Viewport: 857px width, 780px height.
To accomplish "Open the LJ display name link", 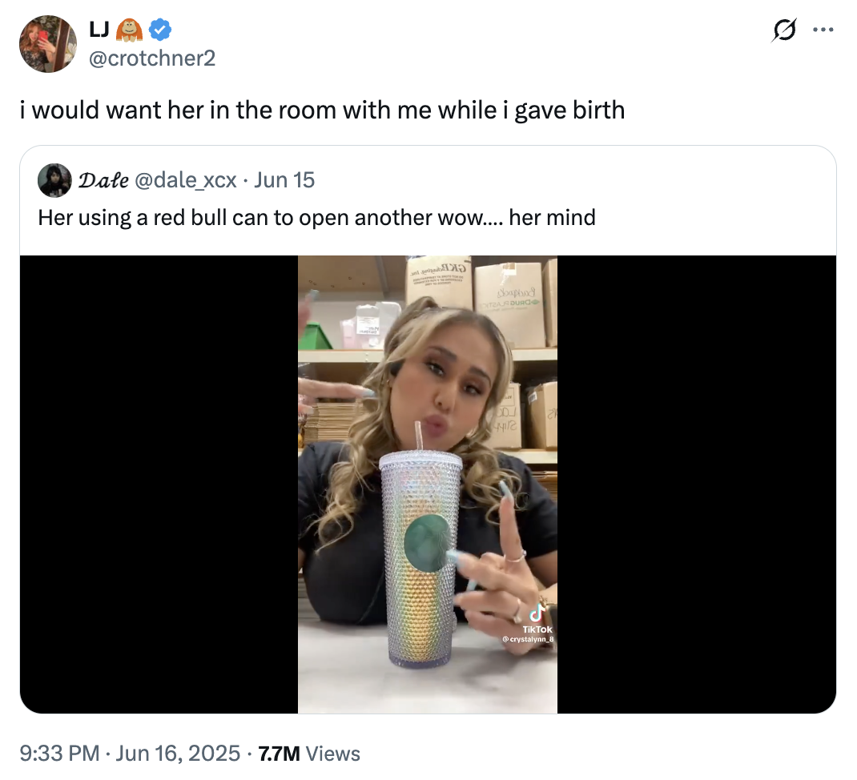I will point(99,30).
